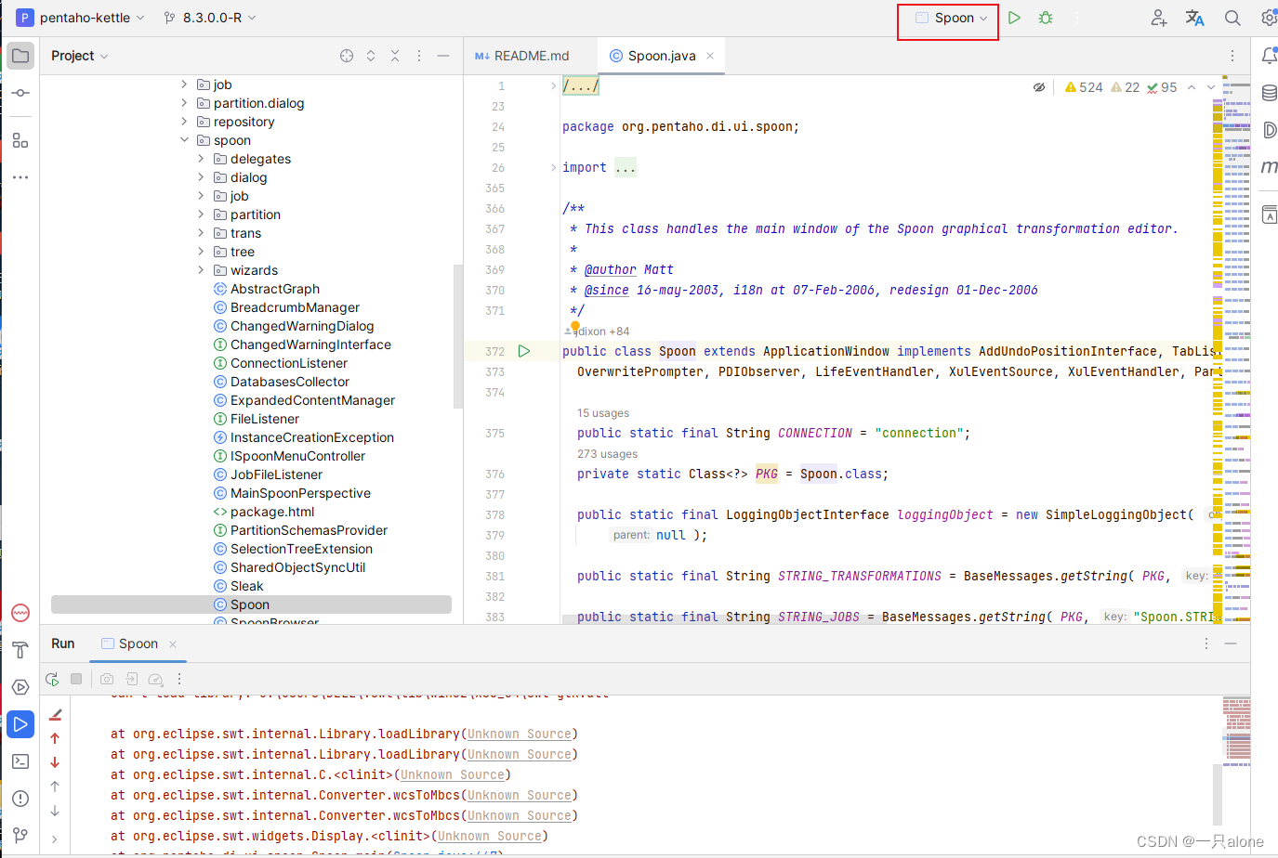Image resolution: width=1278 pixels, height=858 pixels.
Task: Collapse the spoon package
Action: [184, 140]
